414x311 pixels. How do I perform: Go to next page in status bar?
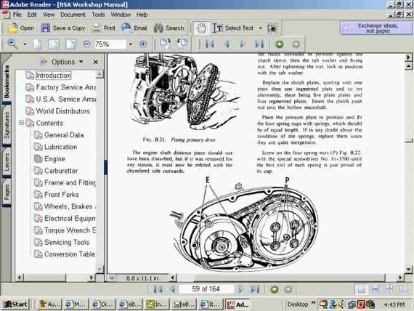pos(241,289)
